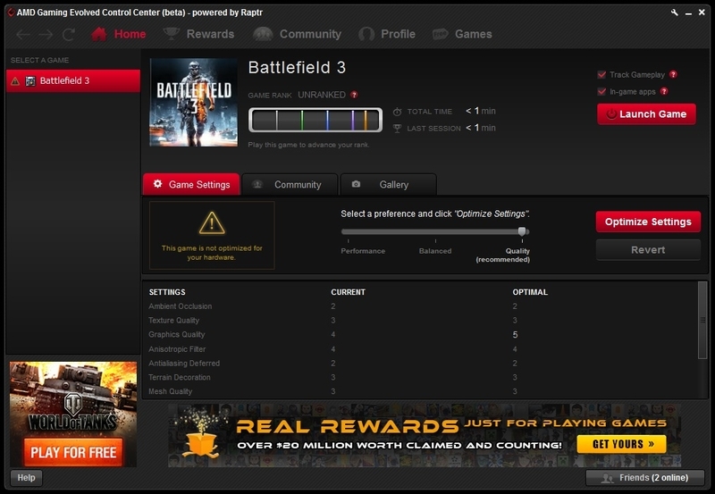The image size is (715, 494).
Task: Click the game rank progress bar
Action: (x=315, y=120)
